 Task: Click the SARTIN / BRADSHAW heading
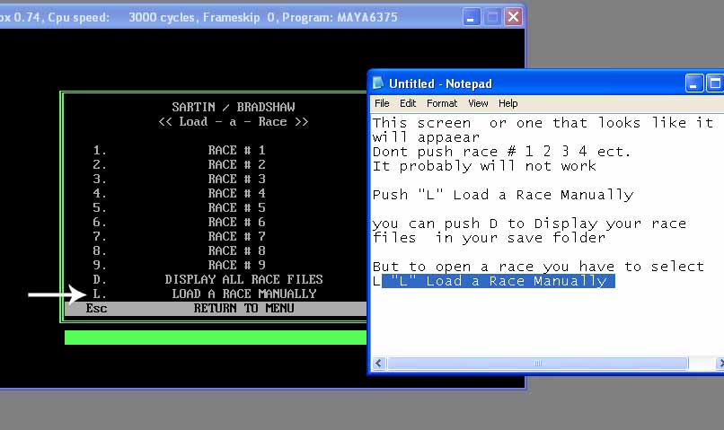(x=234, y=107)
